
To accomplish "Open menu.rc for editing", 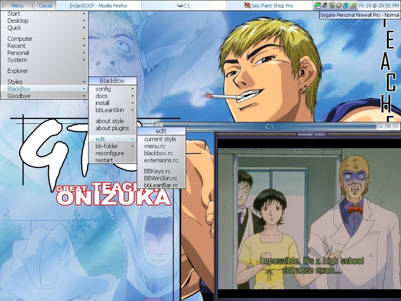I will point(161,146).
